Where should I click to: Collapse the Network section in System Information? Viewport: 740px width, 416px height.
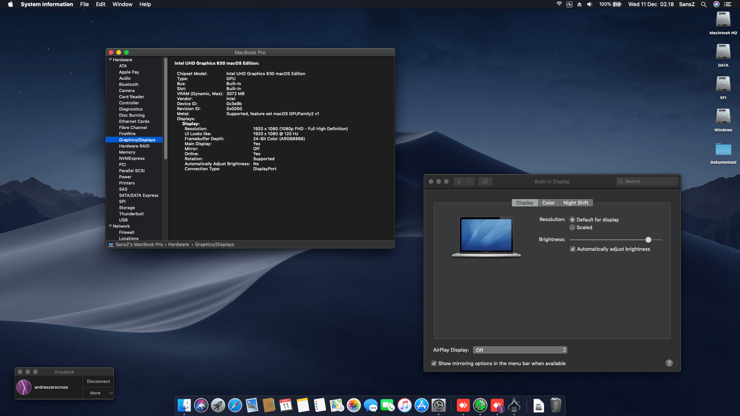(110, 226)
